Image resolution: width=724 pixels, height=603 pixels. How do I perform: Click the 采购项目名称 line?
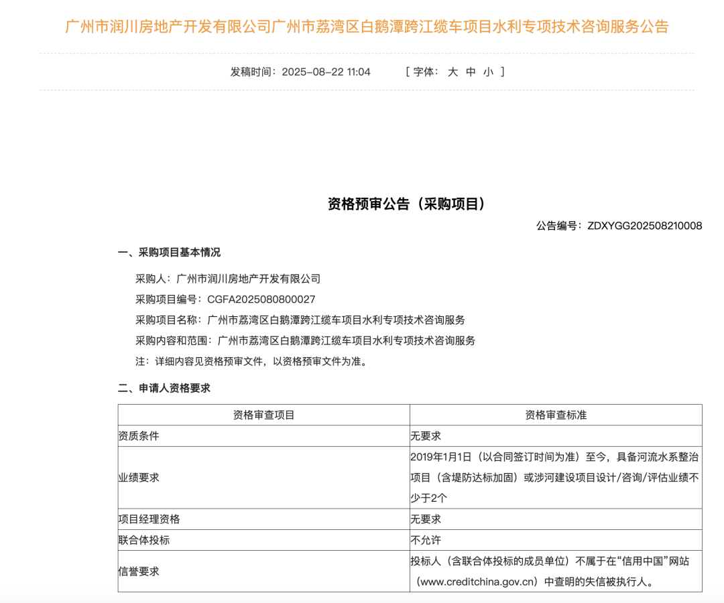click(300, 320)
